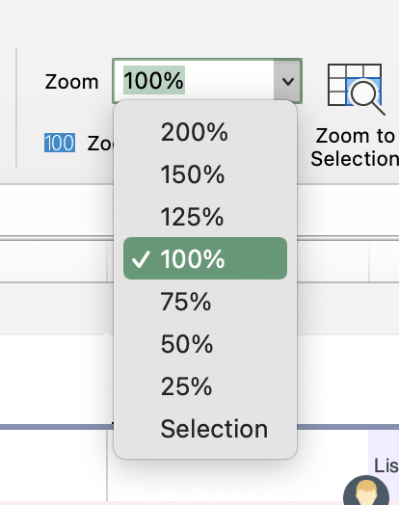Click the Zoom label left of combo box
Screen dimensions: 399x505
71,82
